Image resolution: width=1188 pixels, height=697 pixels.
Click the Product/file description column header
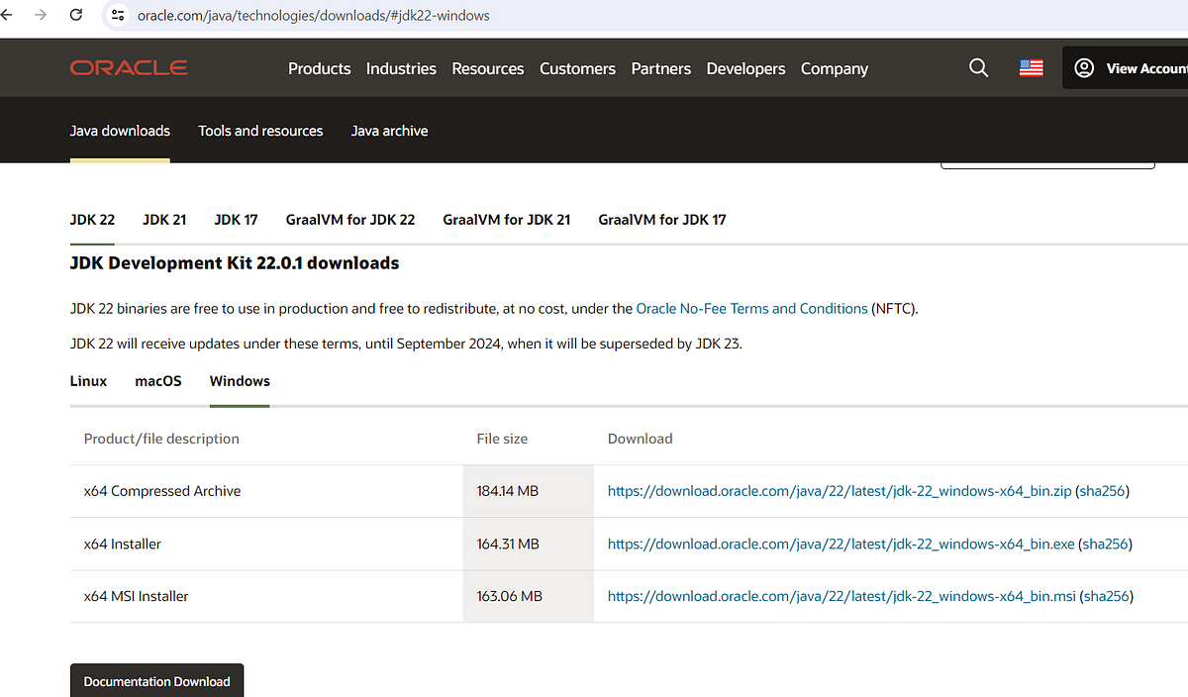[161, 439]
